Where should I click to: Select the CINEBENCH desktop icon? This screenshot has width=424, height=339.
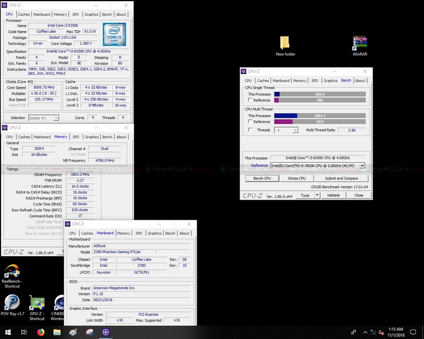click(x=58, y=308)
